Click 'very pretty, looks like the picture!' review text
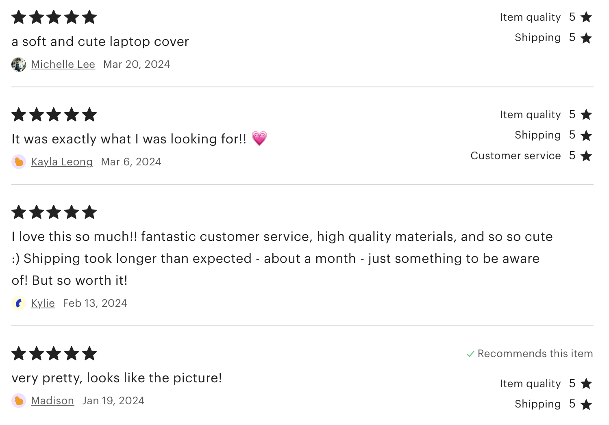Screen dimensions: 609x425 pos(117,378)
